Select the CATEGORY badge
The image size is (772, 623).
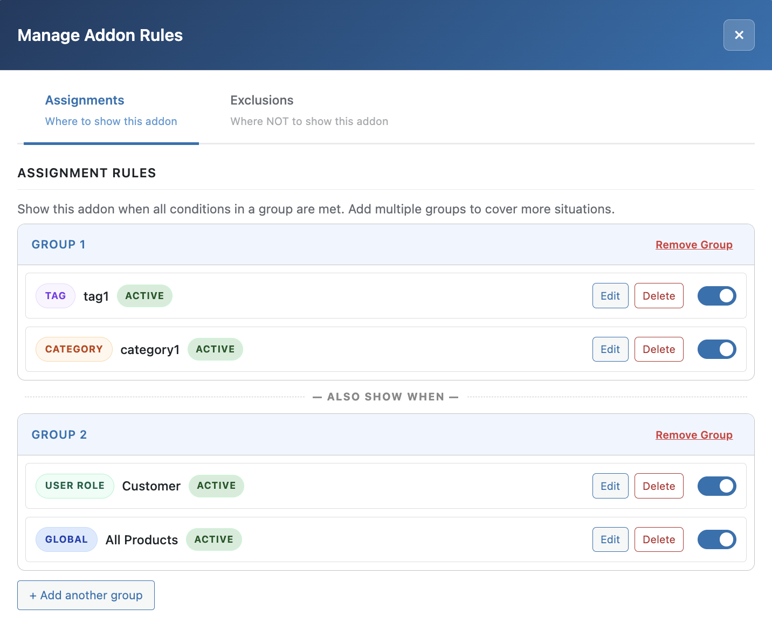coord(74,349)
